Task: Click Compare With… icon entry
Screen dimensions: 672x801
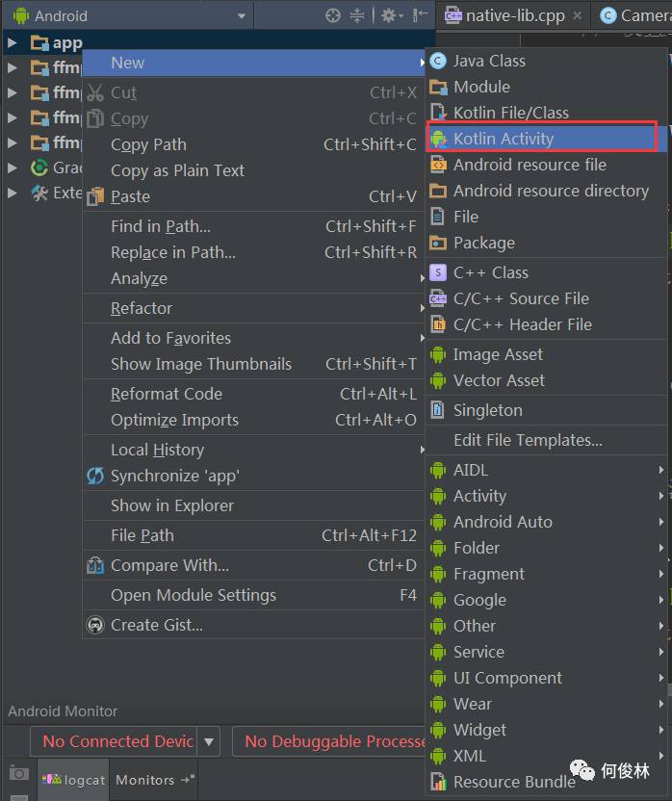Action: [254, 565]
